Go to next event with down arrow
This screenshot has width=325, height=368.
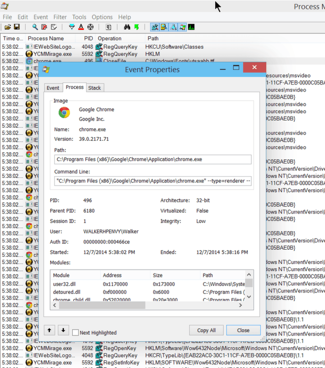[63, 330]
